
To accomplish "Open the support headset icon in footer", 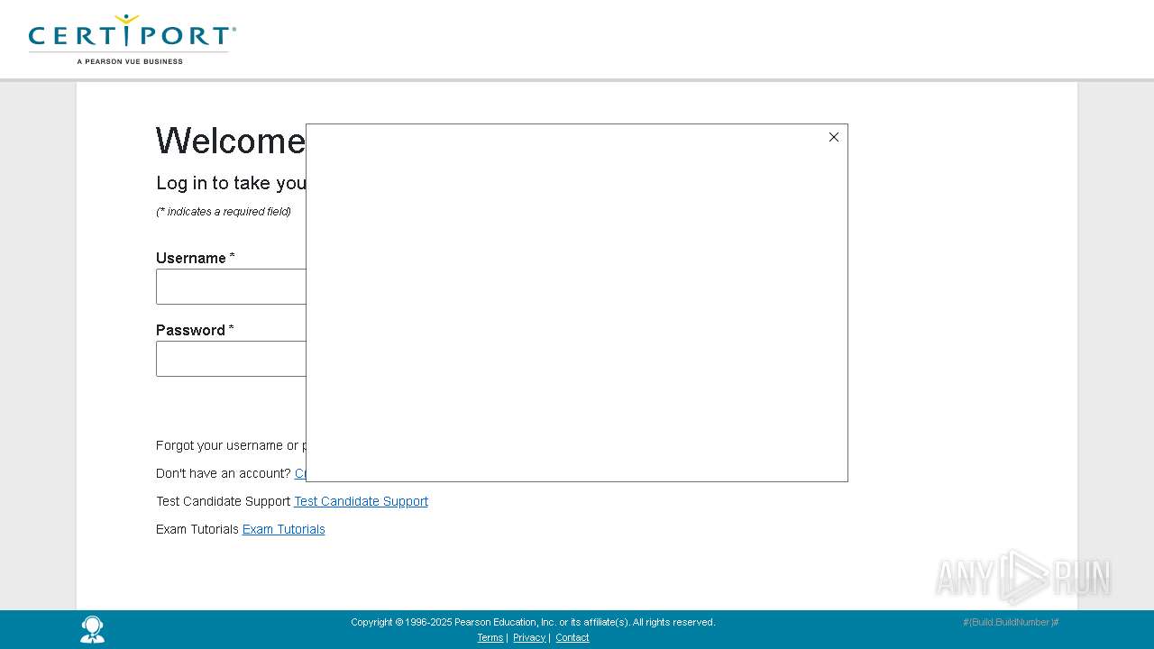I will tap(92, 629).
